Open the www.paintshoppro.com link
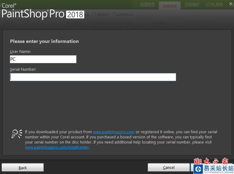Image resolution: width=234 pixels, height=174 pixels. click(x=114, y=132)
